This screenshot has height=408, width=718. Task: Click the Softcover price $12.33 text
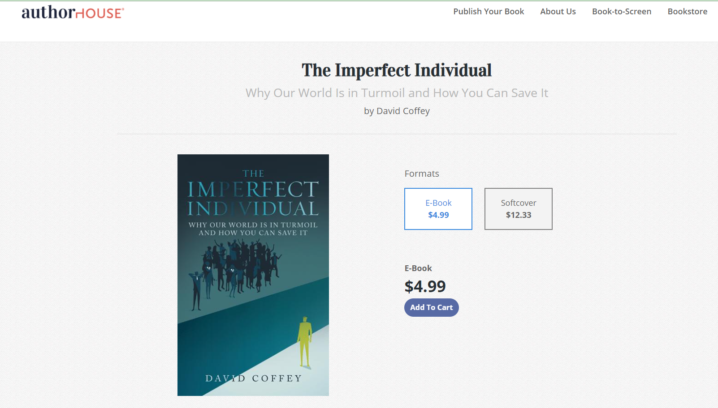pos(518,215)
